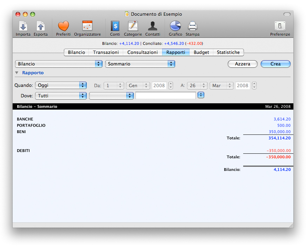
Task: Click the Importa toolbar icon
Action: [x=23, y=26]
